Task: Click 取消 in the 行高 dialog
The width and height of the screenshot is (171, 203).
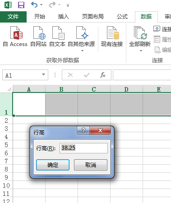Action: pos(91,165)
